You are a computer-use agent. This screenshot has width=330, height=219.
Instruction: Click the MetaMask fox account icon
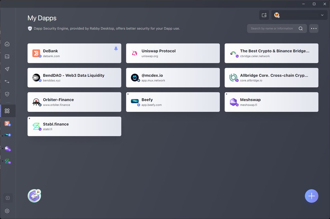[277, 15]
